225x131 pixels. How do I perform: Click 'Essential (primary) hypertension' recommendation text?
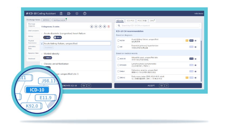point(145,46)
